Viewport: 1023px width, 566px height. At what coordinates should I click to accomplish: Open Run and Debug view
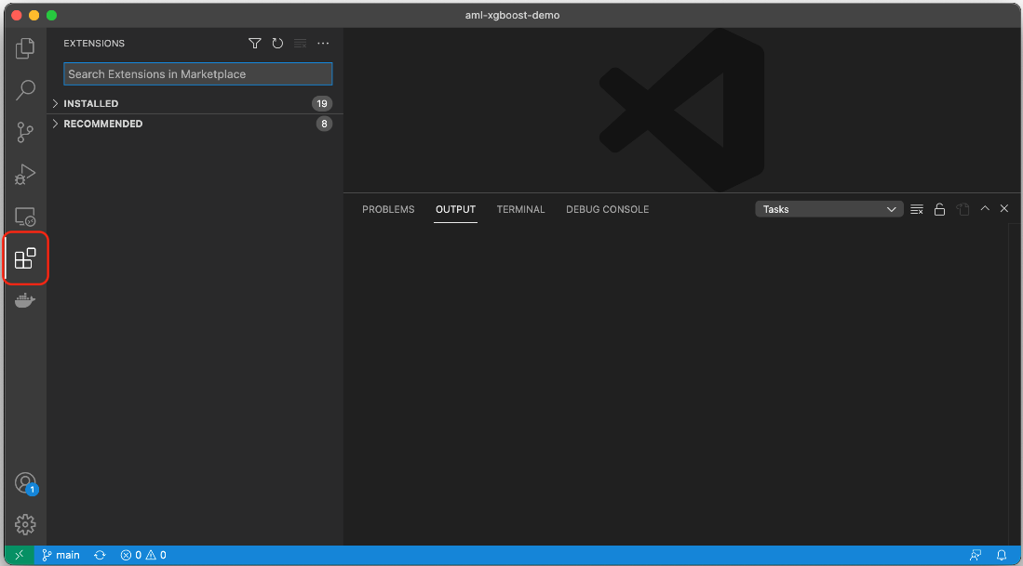[x=25, y=175]
